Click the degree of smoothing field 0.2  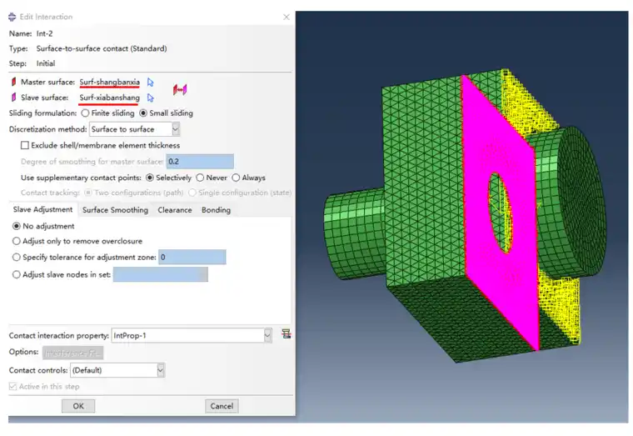click(x=200, y=161)
